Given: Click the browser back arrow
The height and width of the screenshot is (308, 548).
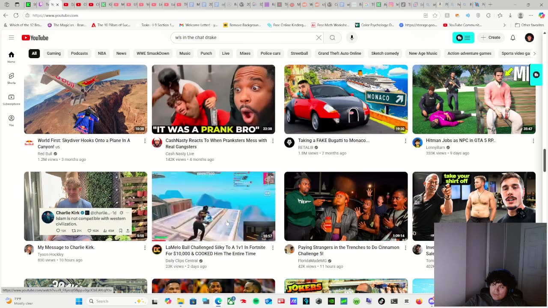Looking at the screenshot, I should tap(5, 15).
